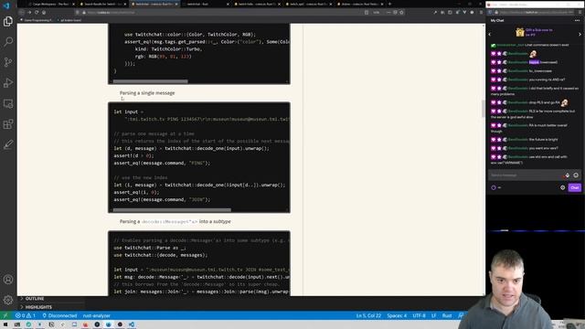This screenshot has width=585, height=329.
Task: Bookmark the page with the star icon
Action: point(402,12)
